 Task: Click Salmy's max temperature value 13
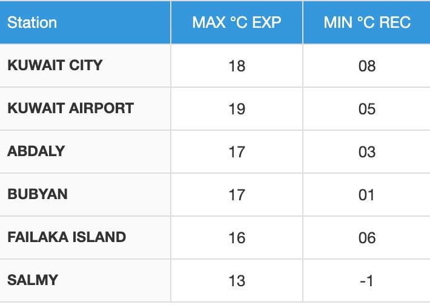click(237, 281)
